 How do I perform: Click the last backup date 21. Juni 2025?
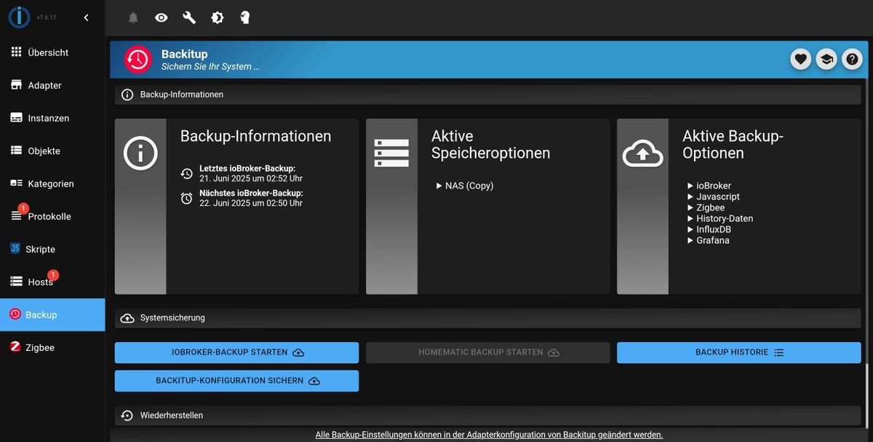point(251,178)
